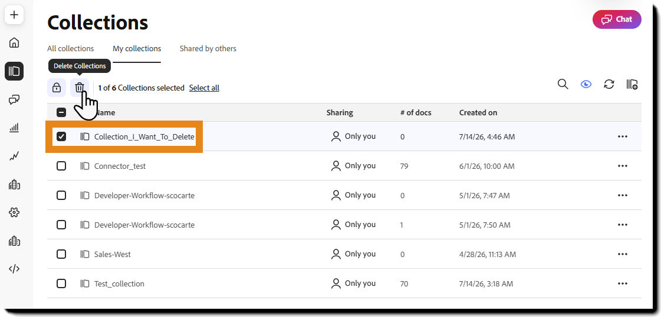The image size is (661, 317).
Task: Switch to the My collections tab
Action: pos(137,48)
